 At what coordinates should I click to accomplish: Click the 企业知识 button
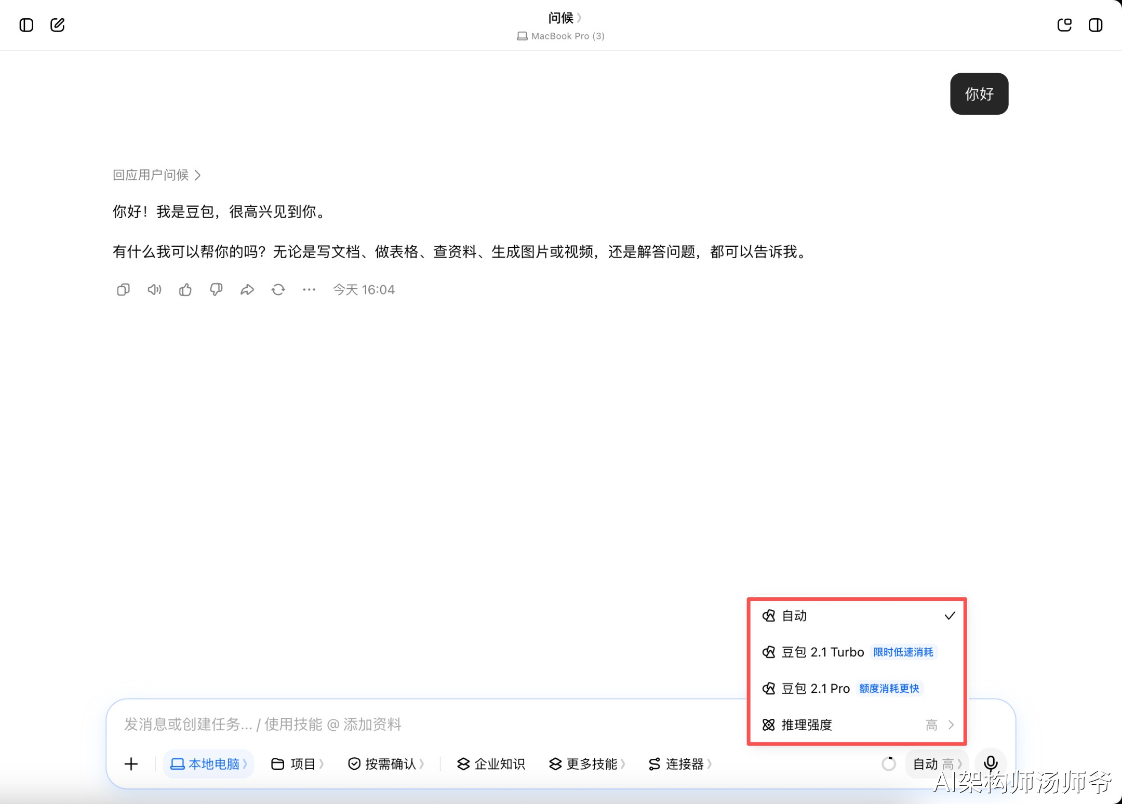[x=491, y=764]
